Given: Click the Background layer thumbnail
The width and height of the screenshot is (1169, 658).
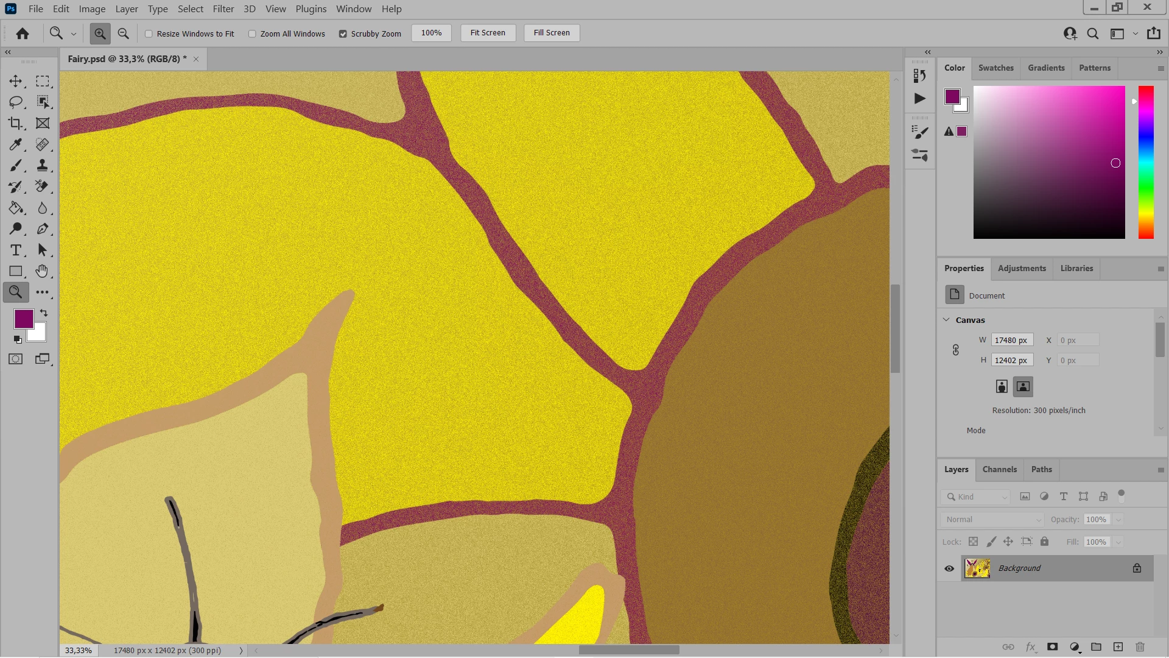Looking at the screenshot, I should click(977, 568).
